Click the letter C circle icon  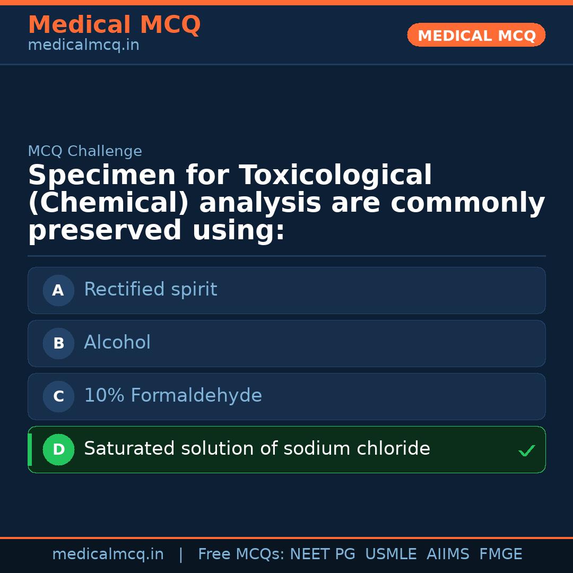pos(58,396)
